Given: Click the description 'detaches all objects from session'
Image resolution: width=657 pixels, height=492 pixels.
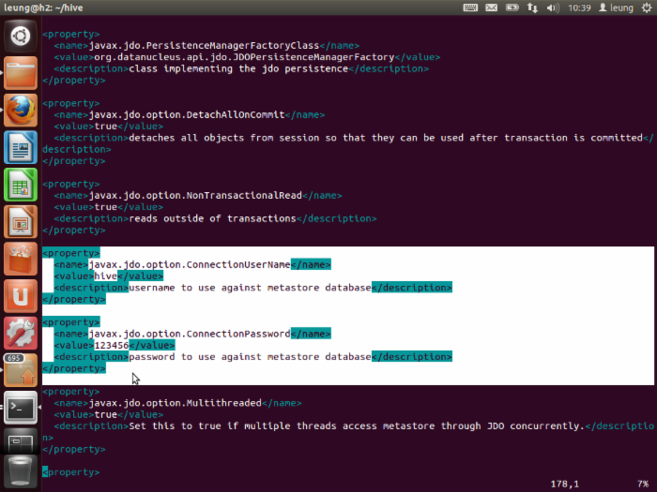Looking at the screenshot, I should pyautogui.click(x=224, y=138).
